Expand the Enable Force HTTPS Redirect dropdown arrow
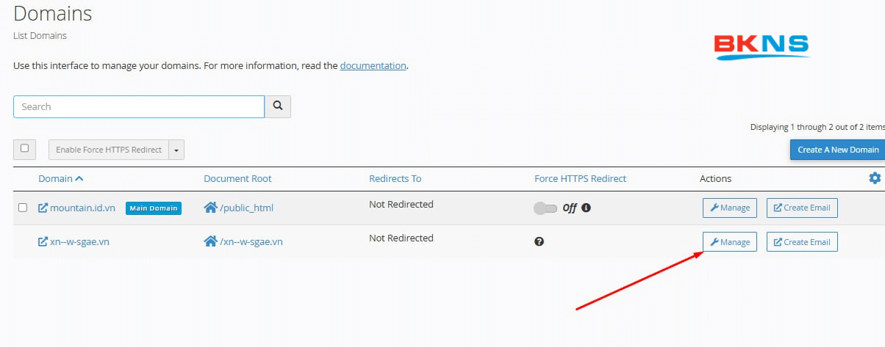Viewport: 885px width, 347px height. tap(176, 150)
